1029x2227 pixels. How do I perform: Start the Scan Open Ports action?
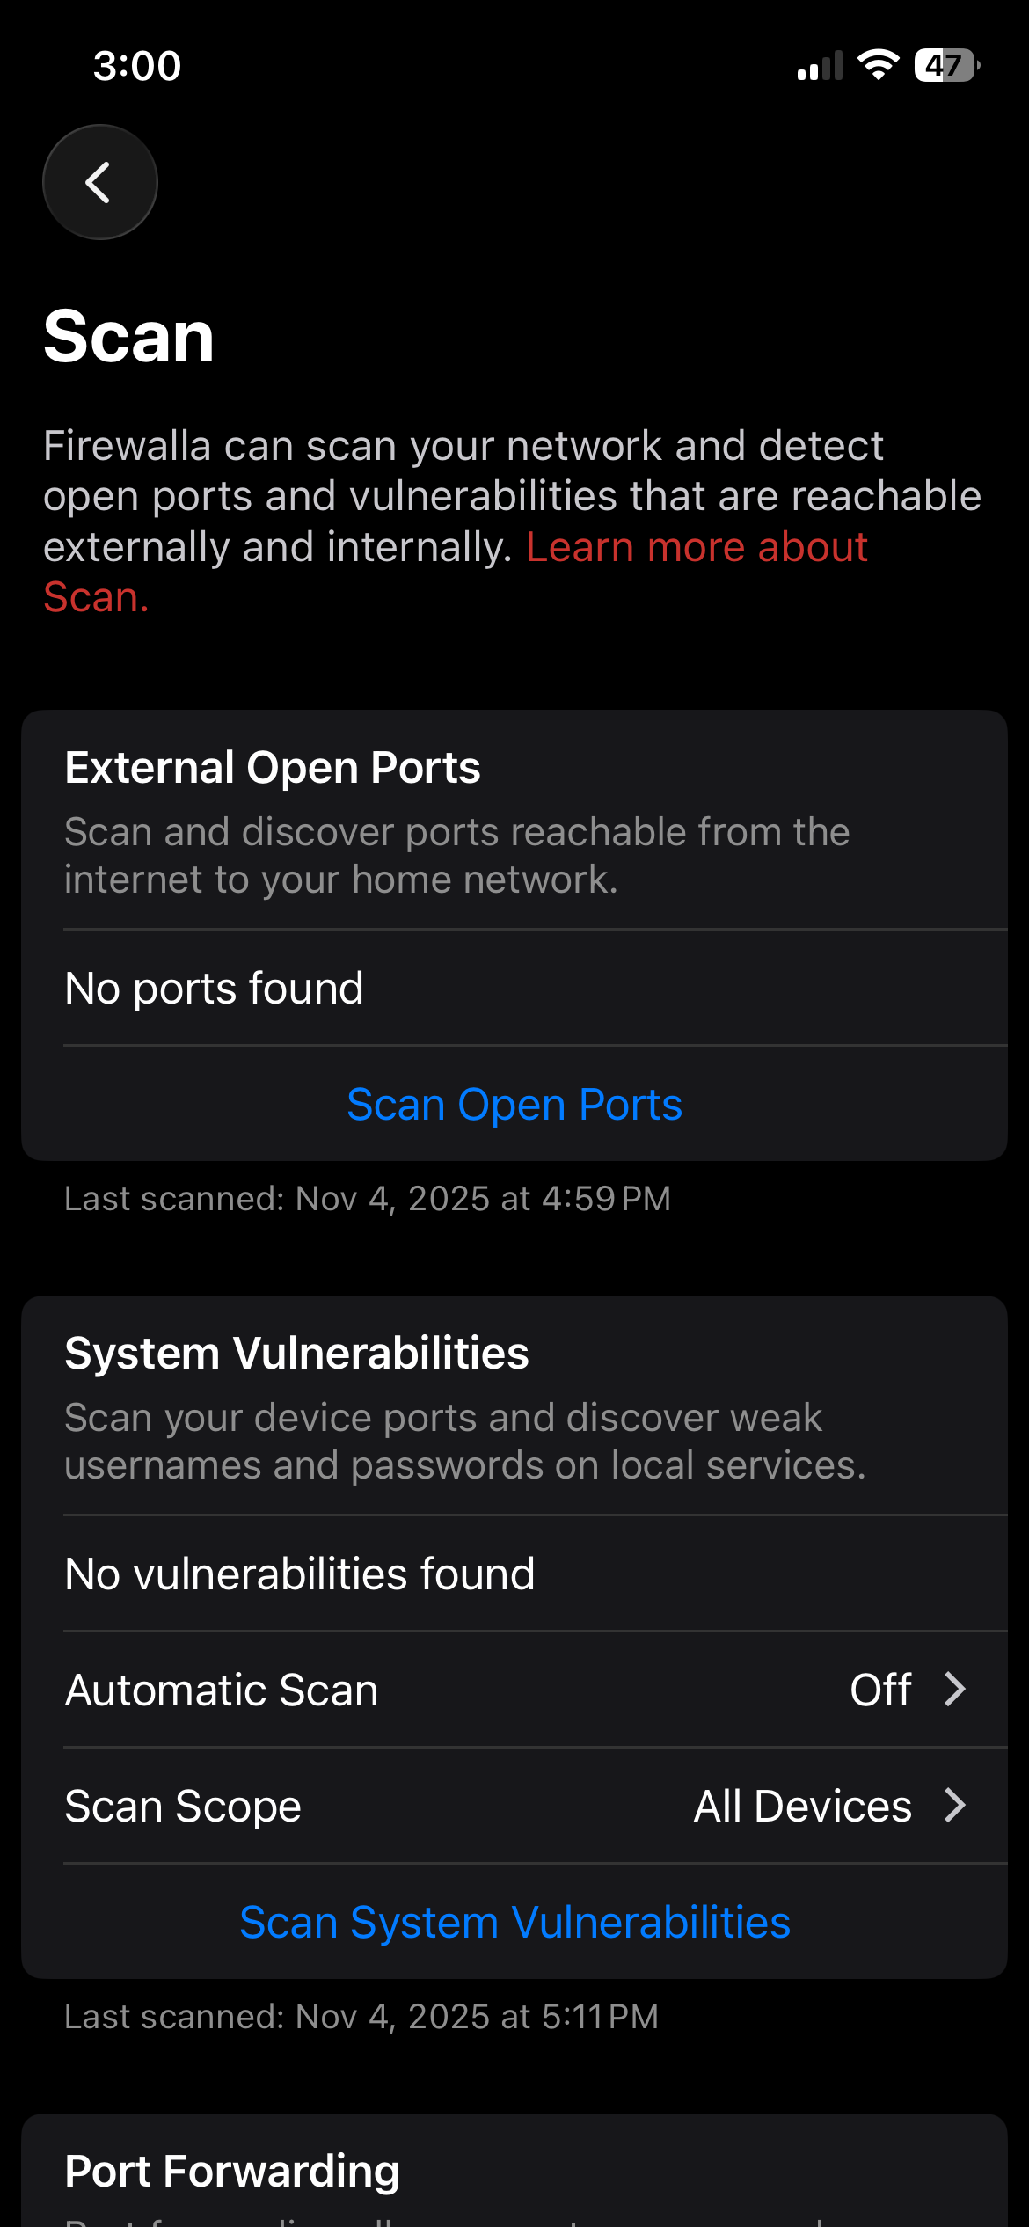pyautogui.click(x=514, y=1105)
